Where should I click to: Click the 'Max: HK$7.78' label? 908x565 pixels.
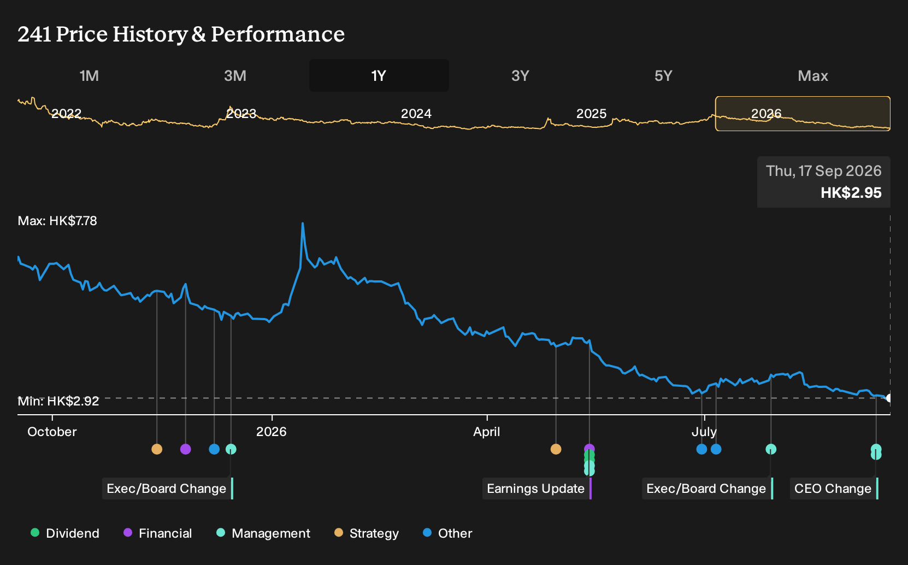click(x=57, y=221)
